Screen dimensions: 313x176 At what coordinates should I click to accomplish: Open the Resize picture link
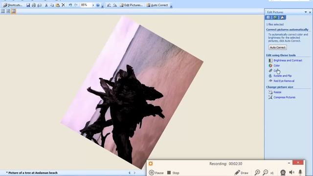tap(277, 92)
